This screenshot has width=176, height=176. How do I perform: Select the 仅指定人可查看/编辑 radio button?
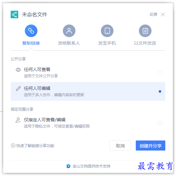coord(160,123)
